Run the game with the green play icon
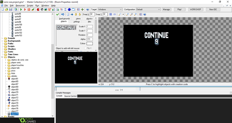The height and width of the screenshot is (123, 232). pos(21,9)
